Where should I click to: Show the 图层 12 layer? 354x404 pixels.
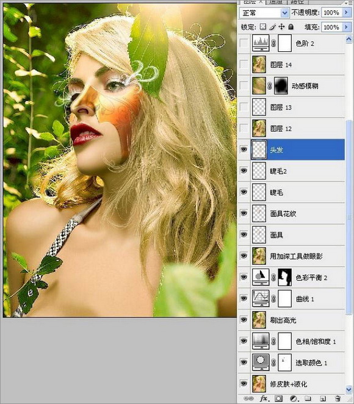[x=244, y=128]
